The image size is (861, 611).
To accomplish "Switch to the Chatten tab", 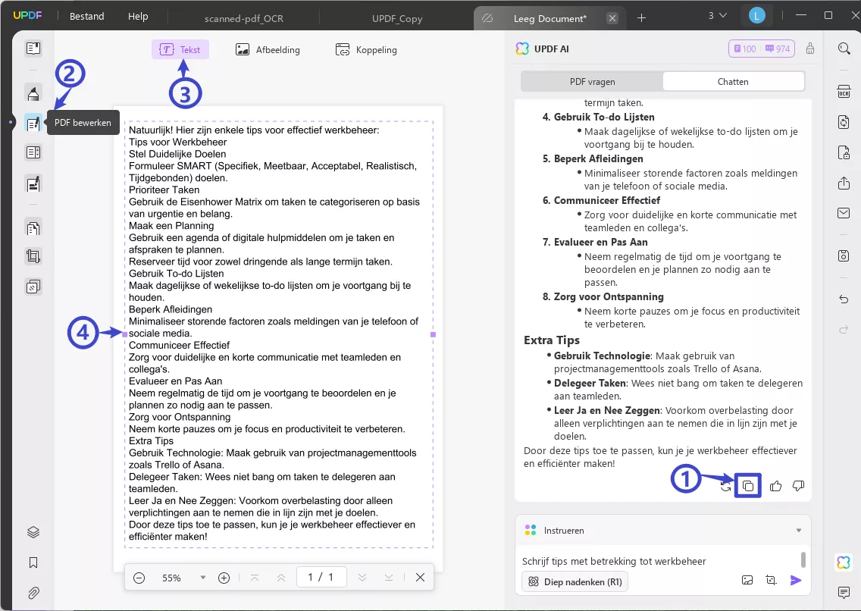I will click(x=733, y=82).
